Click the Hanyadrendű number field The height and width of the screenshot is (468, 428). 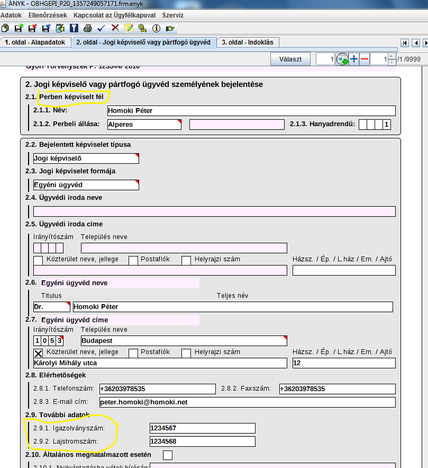point(375,125)
